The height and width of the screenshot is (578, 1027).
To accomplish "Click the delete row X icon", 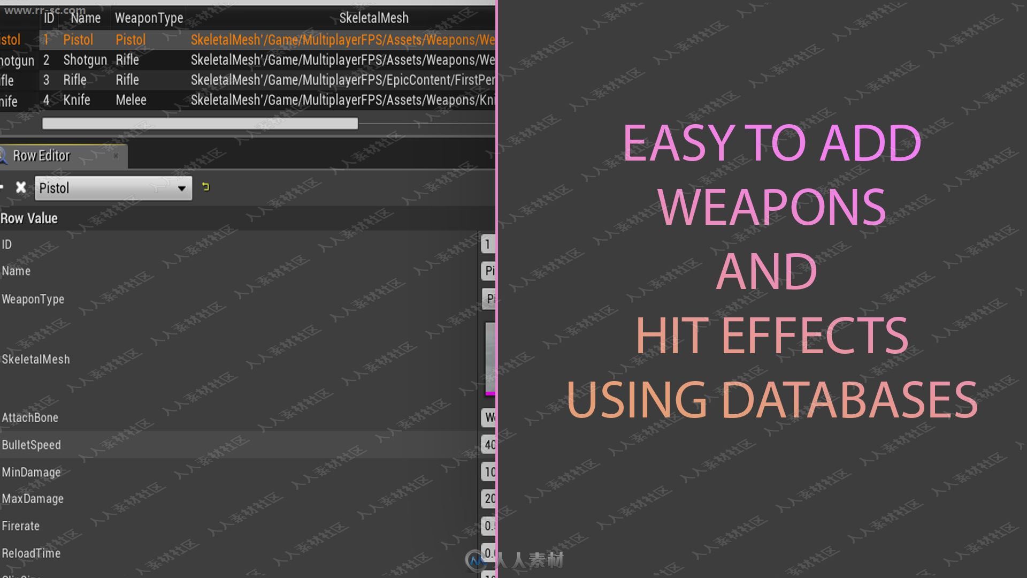I will click(x=21, y=187).
